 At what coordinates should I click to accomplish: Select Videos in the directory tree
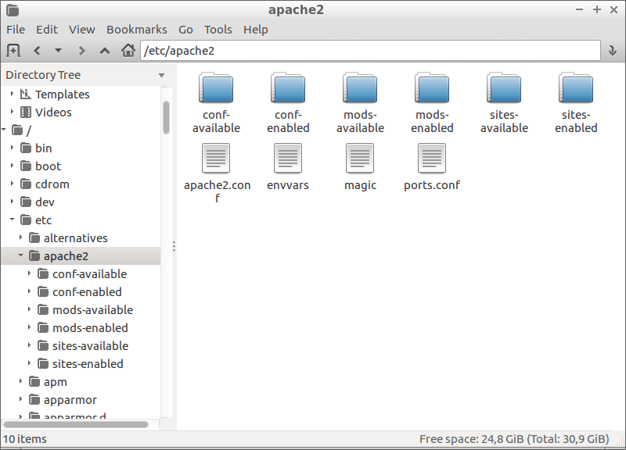[x=53, y=112]
